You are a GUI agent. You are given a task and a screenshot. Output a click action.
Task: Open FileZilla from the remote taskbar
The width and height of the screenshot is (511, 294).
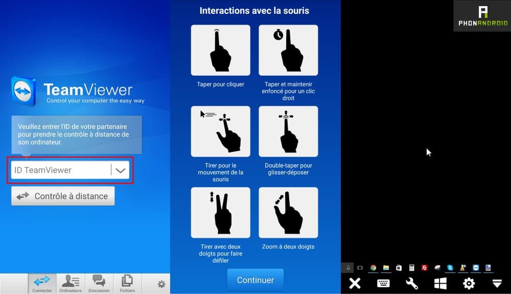click(x=425, y=267)
